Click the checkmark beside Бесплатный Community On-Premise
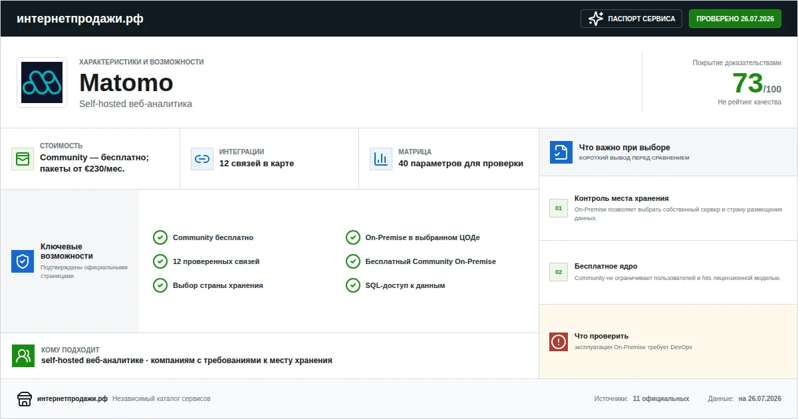798x419 pixels. coord(353,261)
